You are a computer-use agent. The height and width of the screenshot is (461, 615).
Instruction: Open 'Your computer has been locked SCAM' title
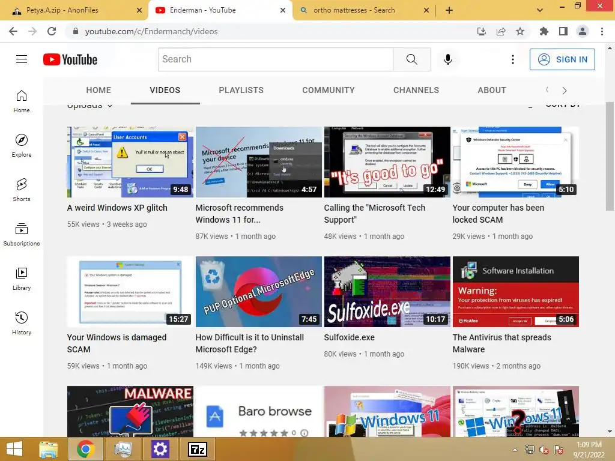click(x=498, y=214)
